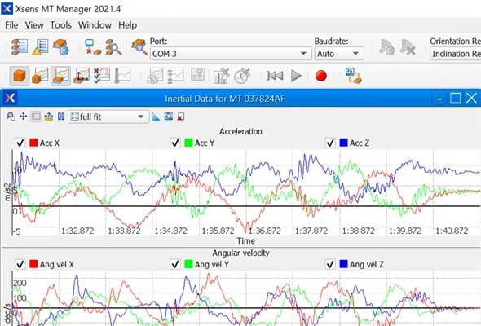This screenshot has height=326, width=481.
Task: Toggle the Acc Z checkbox
Action: pos(330,143)
